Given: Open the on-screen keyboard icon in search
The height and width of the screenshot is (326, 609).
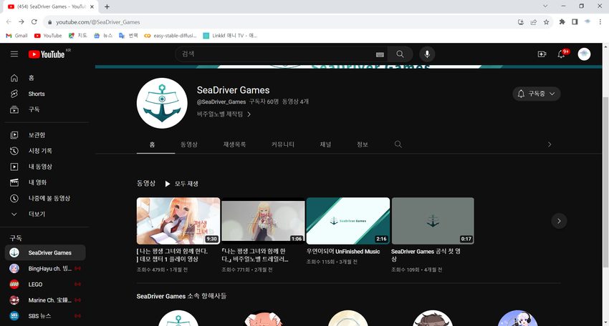Looking at the screenshot, I should click(380, 54).
